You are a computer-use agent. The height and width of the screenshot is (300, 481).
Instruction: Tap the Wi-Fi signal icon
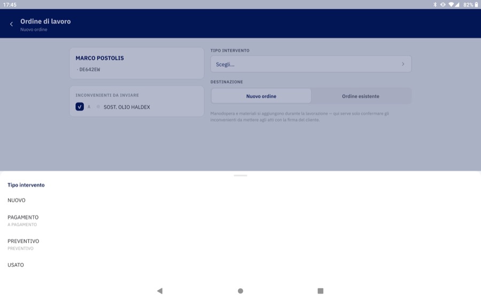[x=451, y=5]
